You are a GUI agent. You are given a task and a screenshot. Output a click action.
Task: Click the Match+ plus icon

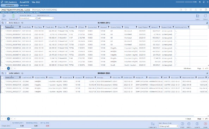[189, 124]
